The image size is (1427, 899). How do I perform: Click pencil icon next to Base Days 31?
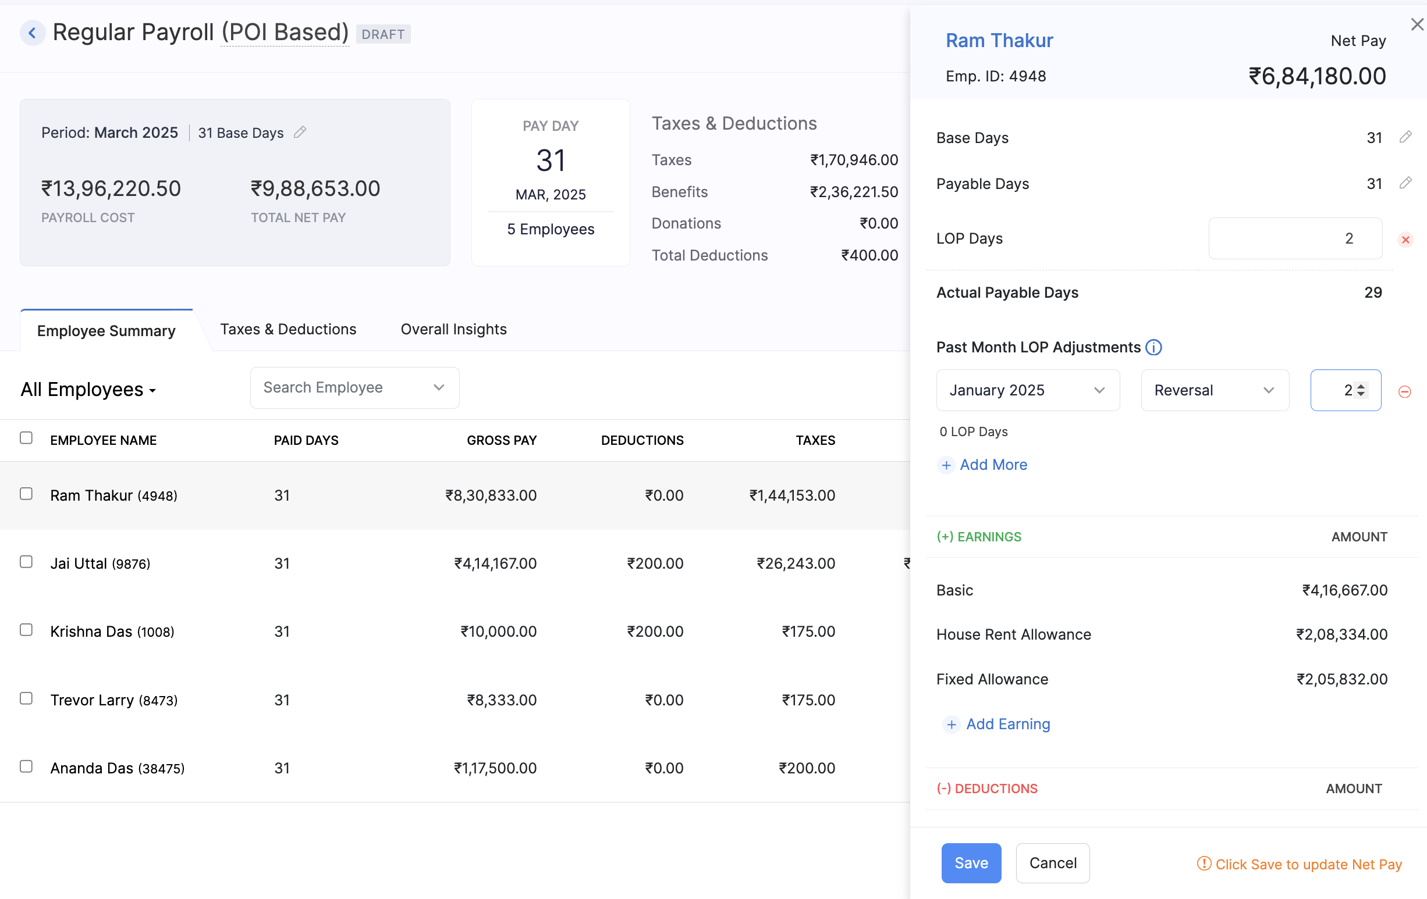[x=1405, y=137]
